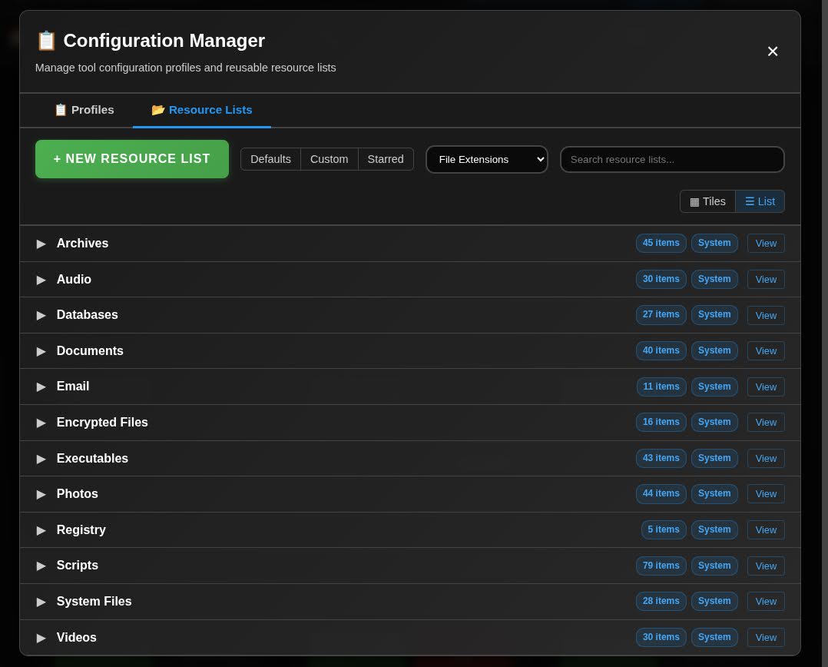This screenshot has height=667, width=828.
Task: Expand the Registry row
Action: tap(41, 529)
